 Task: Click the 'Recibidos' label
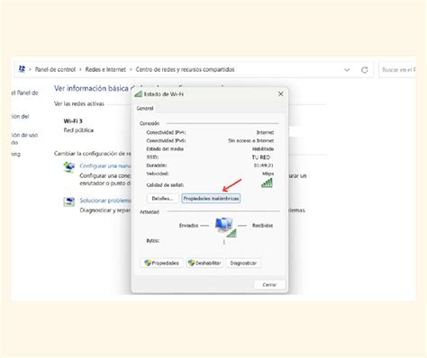(262, 226)
